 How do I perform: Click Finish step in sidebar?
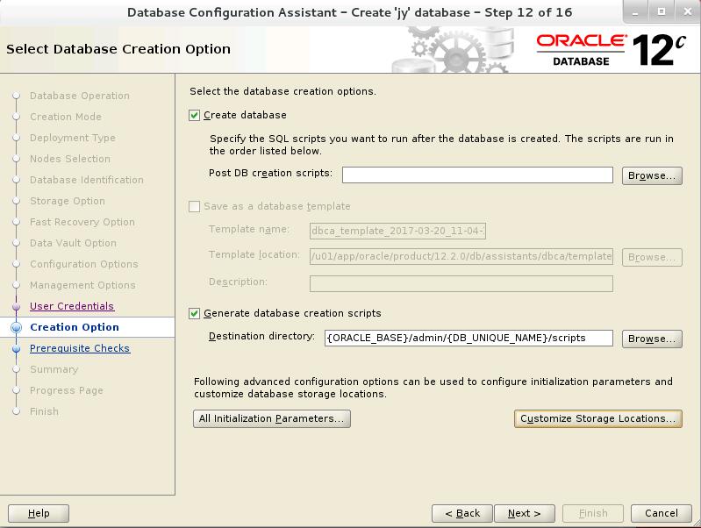[44, 411]
